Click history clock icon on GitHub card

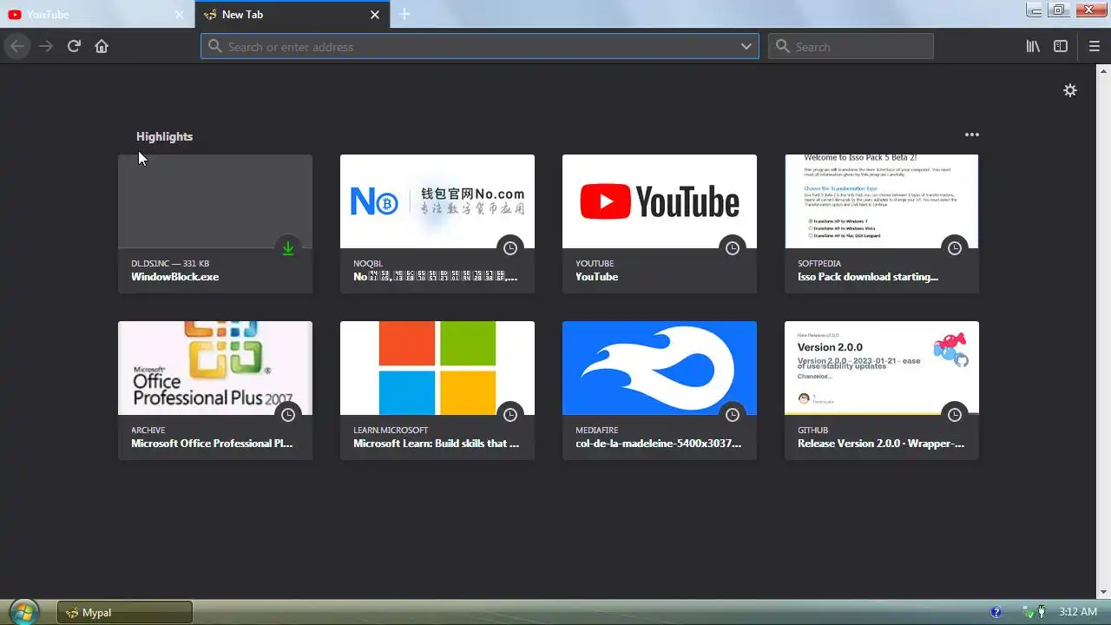[x=955, y=415]
